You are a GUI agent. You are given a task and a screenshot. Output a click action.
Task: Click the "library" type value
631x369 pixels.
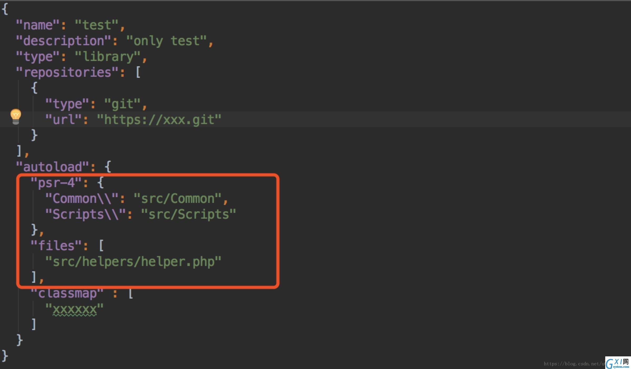(x=108, y=57)
